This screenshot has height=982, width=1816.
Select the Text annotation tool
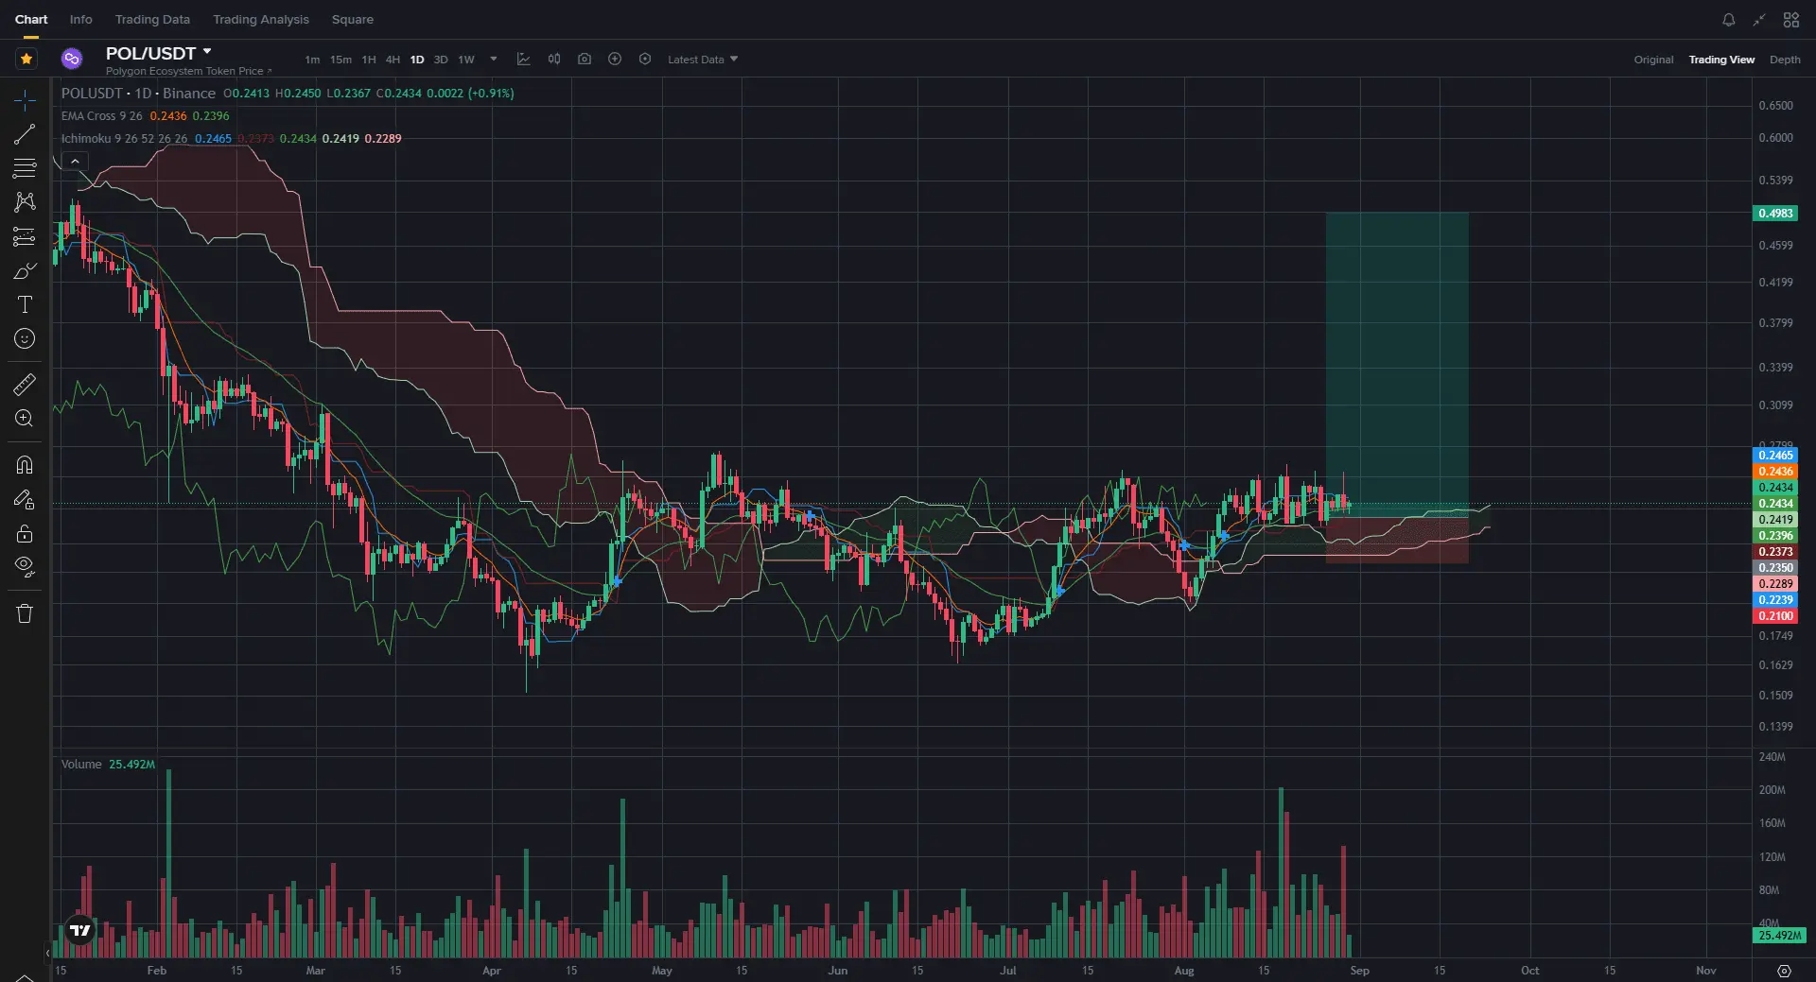point(26,304)
